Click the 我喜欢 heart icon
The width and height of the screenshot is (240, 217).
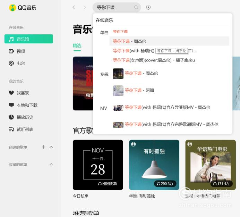tap(11, 93)
